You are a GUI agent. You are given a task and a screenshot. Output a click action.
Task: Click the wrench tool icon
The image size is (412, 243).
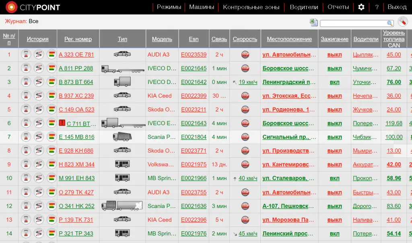tap(402, 22)
